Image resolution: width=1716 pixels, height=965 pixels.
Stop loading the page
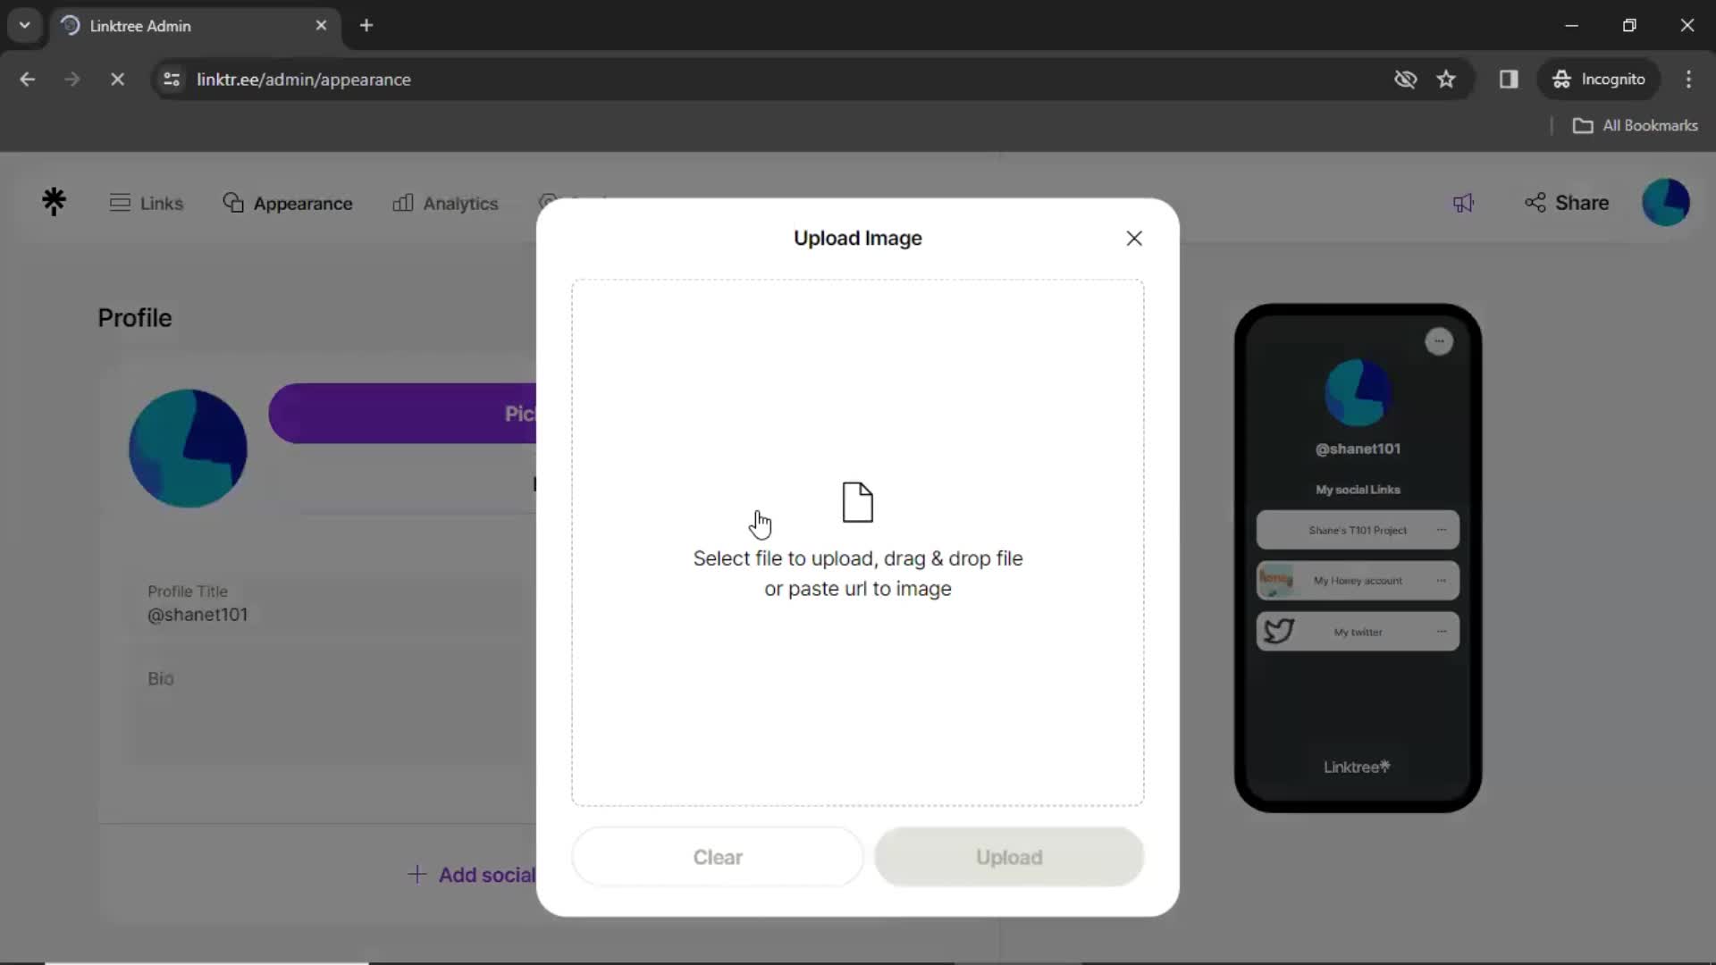[x=117, y=80]
